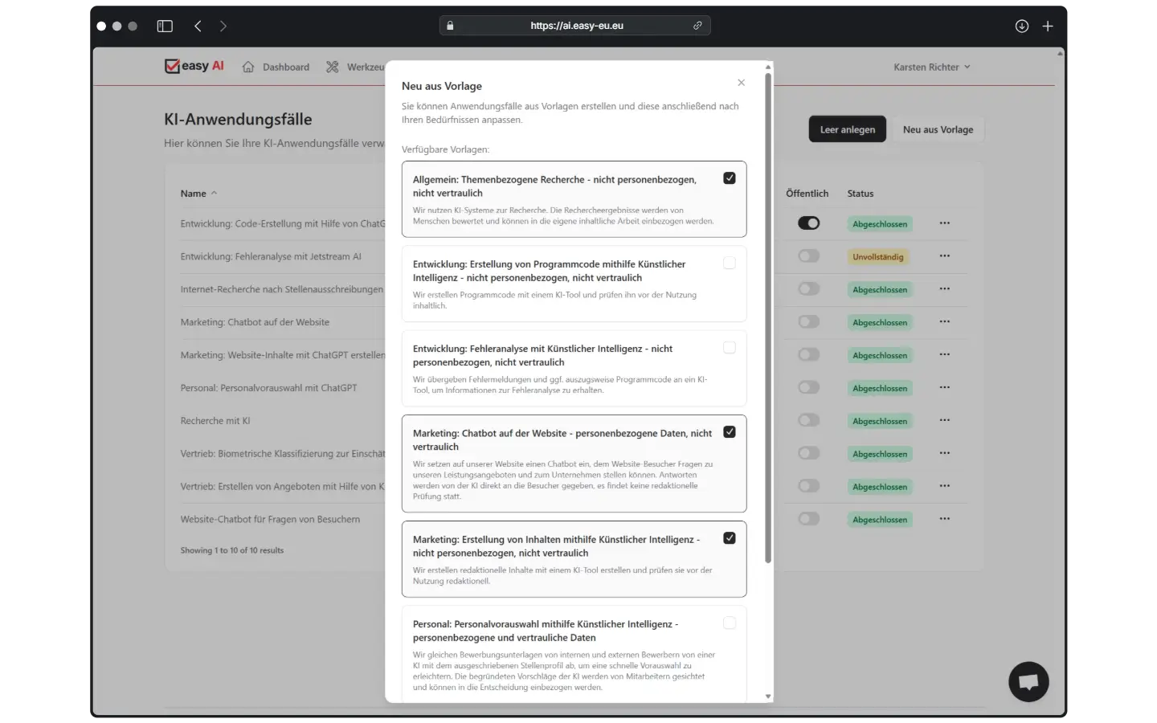The height and width of the screenshot is (723, 1157).
Task: Click the lock icon in the address bar
Action: pyautogui.click(x=450, y=25)
